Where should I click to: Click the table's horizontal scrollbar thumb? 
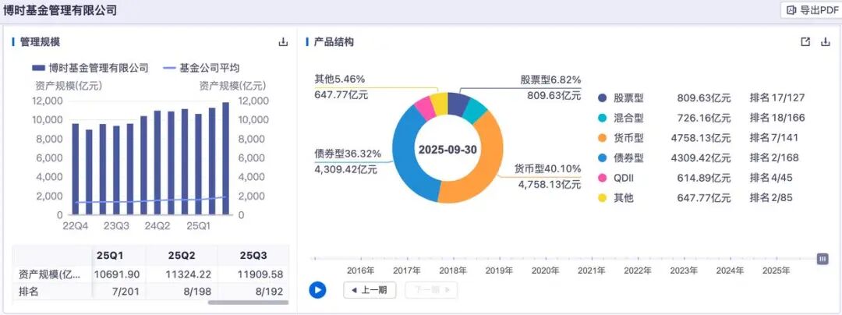(248, 303)
